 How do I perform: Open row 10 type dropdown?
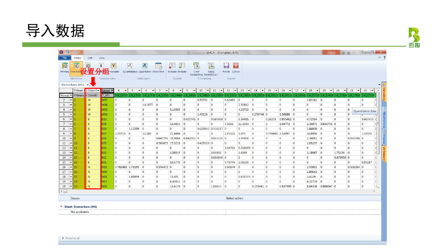click(x=71, y=138)
